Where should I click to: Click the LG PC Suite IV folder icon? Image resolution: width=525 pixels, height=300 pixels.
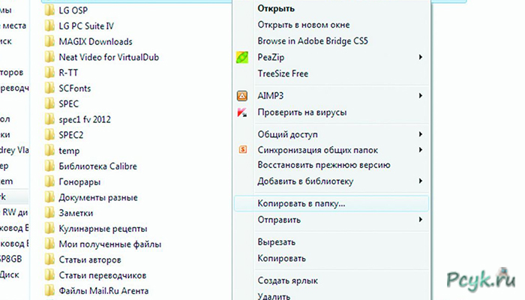tap(49, 25)
